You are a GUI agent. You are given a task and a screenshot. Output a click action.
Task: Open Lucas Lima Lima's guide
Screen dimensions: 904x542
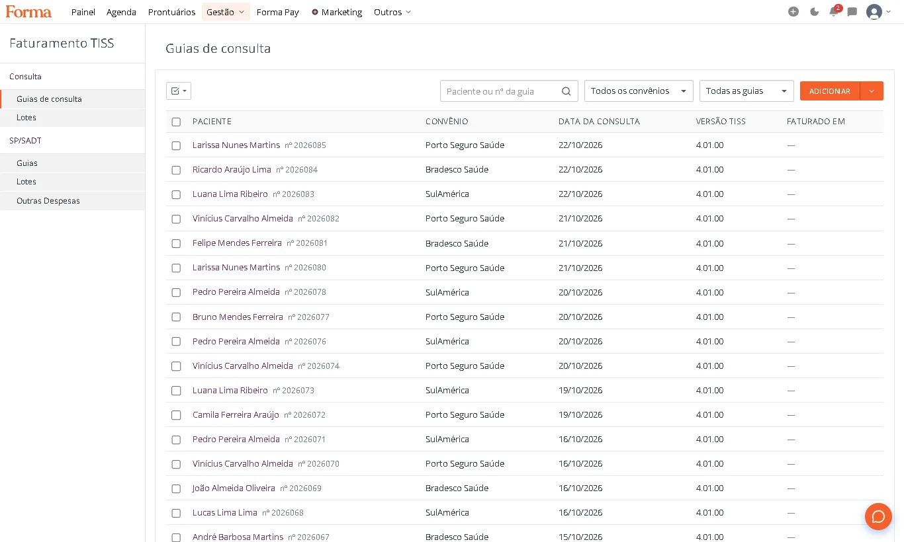click(225, 512)
